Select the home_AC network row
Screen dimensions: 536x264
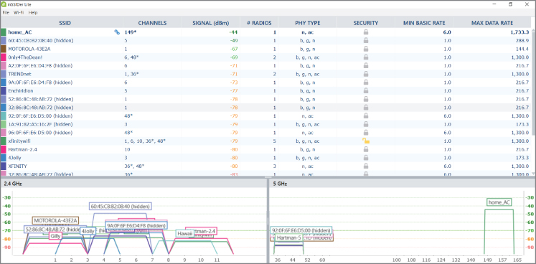(x=265, y=32)
